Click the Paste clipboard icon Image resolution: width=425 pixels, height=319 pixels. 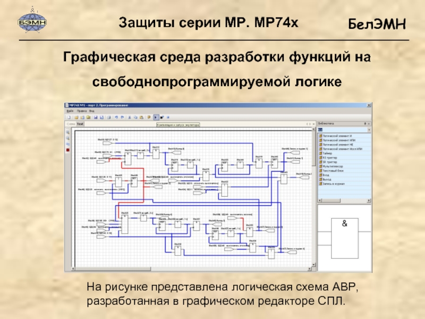[141, 117]
